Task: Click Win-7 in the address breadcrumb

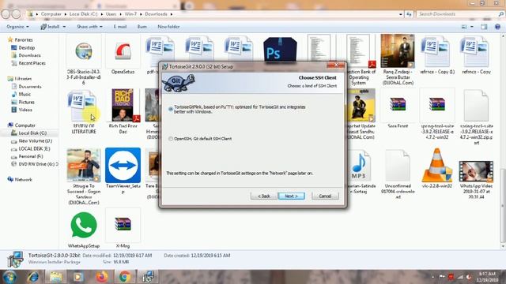Action: [x=130, y=14]
